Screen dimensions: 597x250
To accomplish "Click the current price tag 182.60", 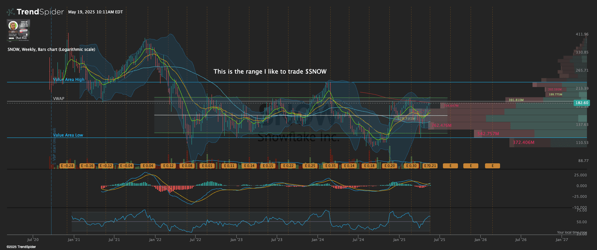I will tap(582, 103).
